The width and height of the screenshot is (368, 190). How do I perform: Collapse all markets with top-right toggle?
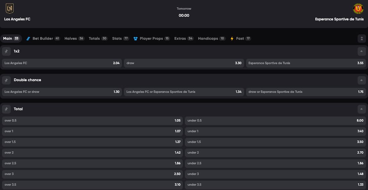[362, 39]
